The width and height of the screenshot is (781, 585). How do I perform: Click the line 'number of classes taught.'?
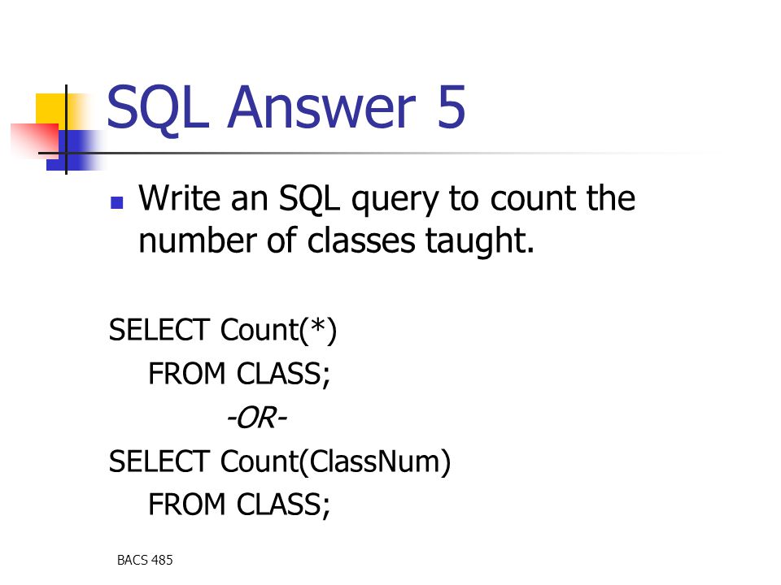[x=336, y=241]
